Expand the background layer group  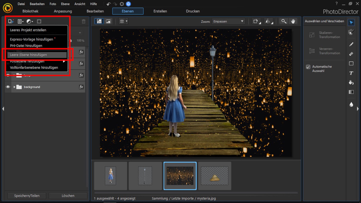click(x=14, y=87)
